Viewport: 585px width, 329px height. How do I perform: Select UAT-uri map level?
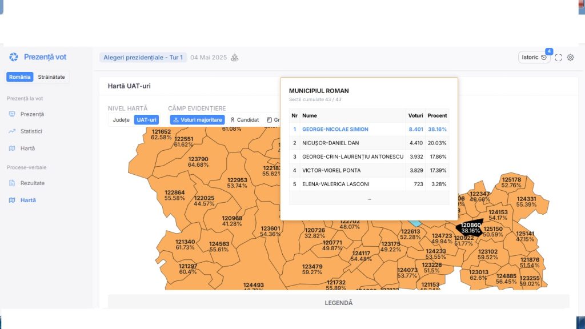tap(146, 120)
